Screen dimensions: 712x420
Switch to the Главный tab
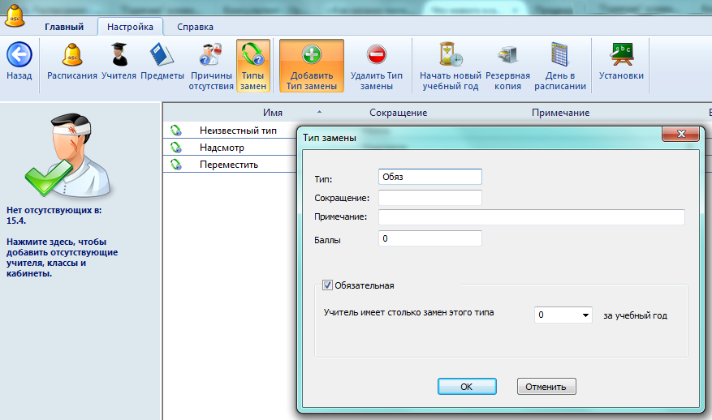click(x=63, y=27)
